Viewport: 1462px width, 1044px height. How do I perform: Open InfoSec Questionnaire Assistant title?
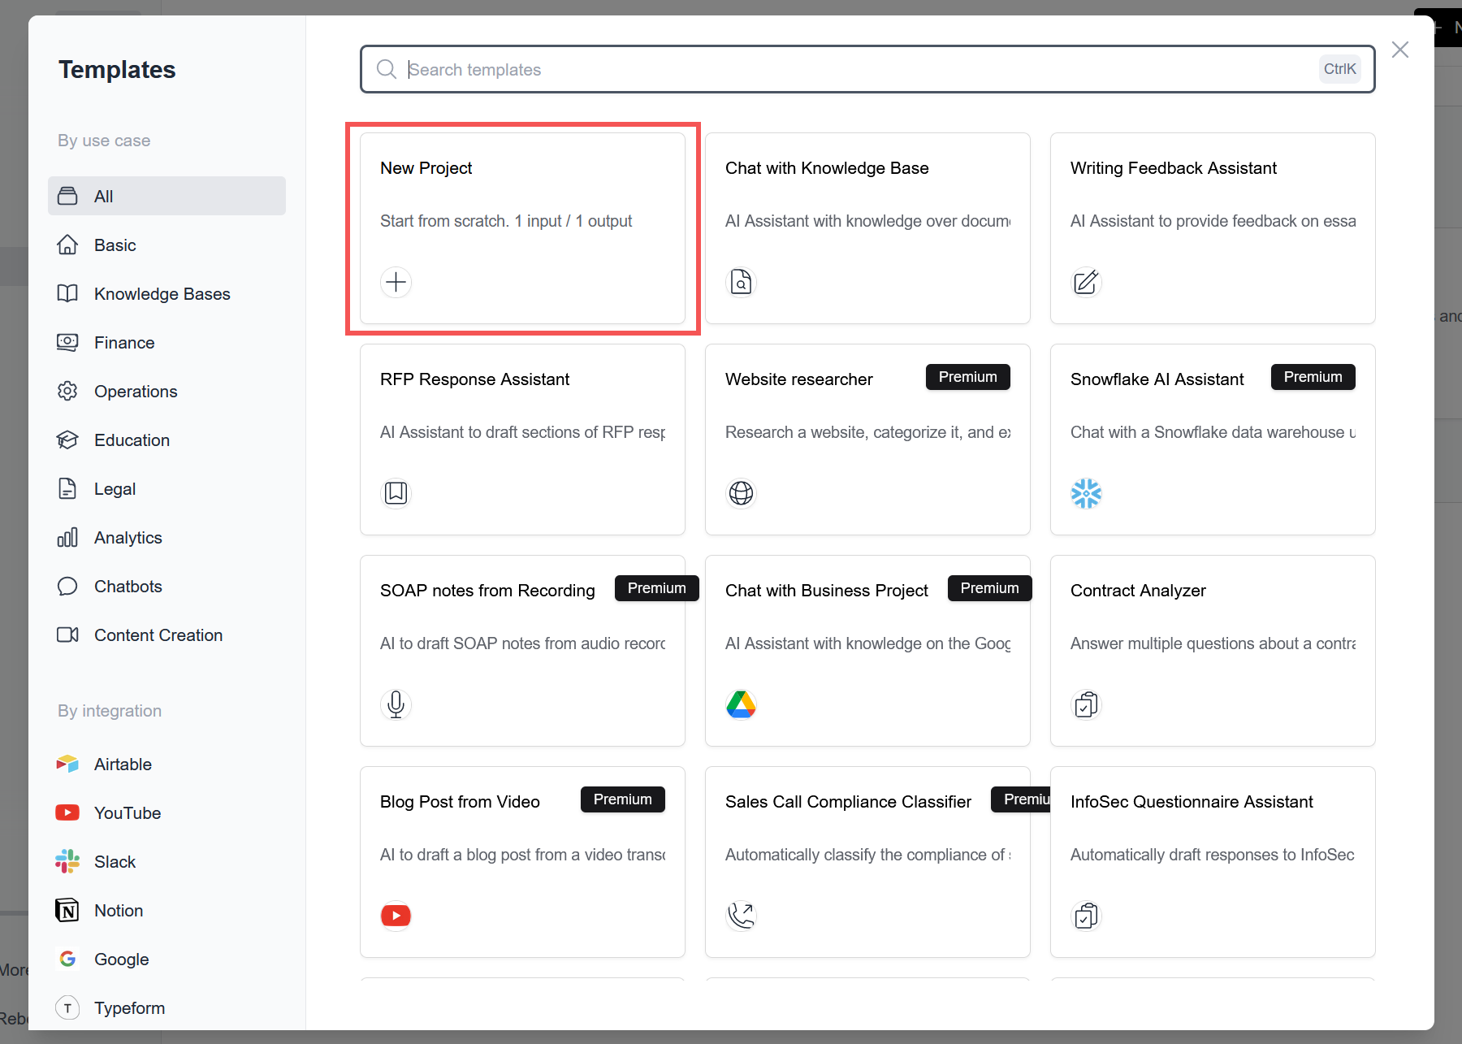tap(1192, 802)
